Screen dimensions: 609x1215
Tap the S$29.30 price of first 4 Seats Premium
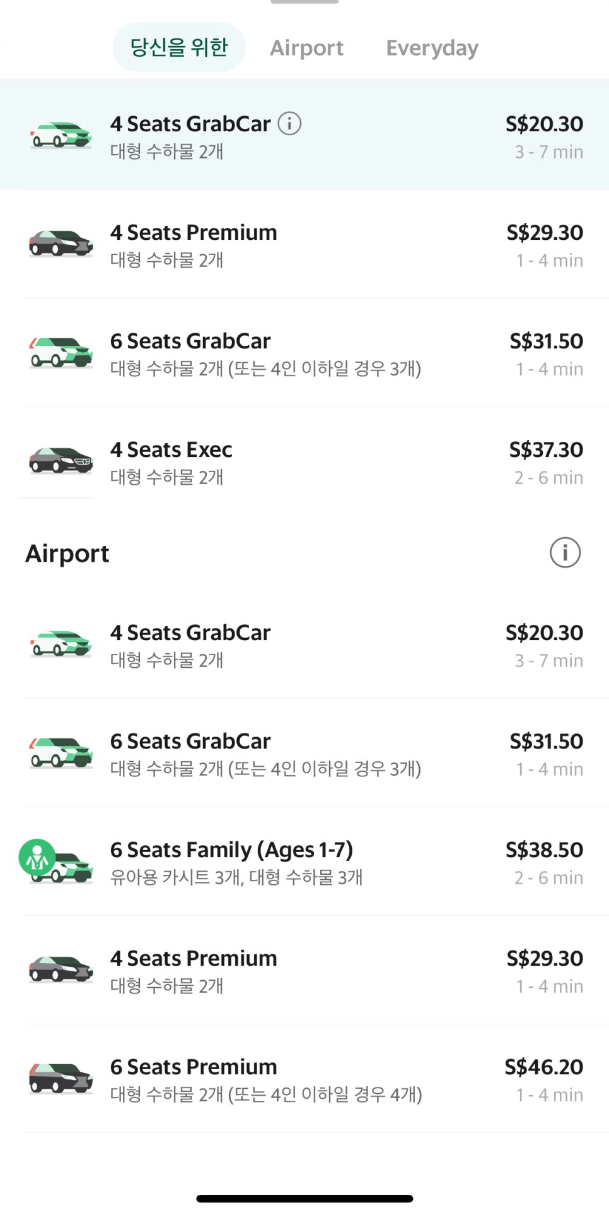coord(545,233)
